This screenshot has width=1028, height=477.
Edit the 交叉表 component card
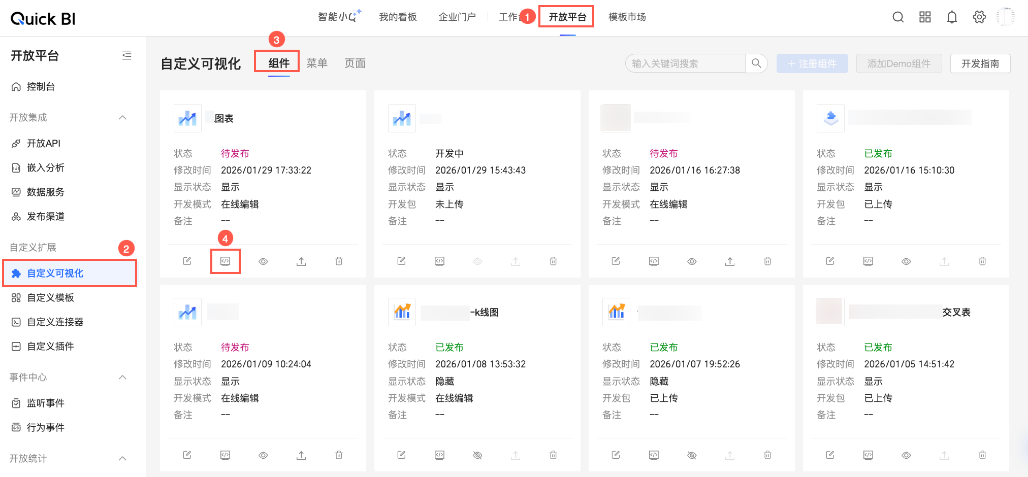pos(830,455)
